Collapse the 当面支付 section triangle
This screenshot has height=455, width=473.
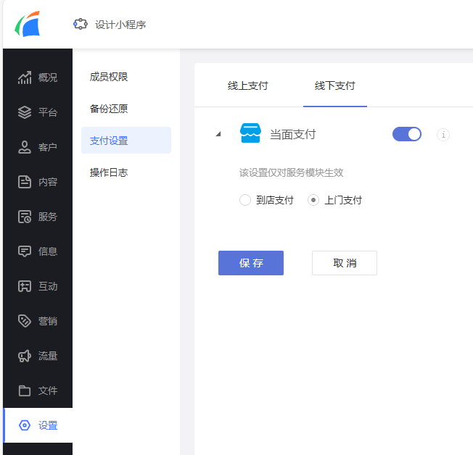[x=218, y=134]
